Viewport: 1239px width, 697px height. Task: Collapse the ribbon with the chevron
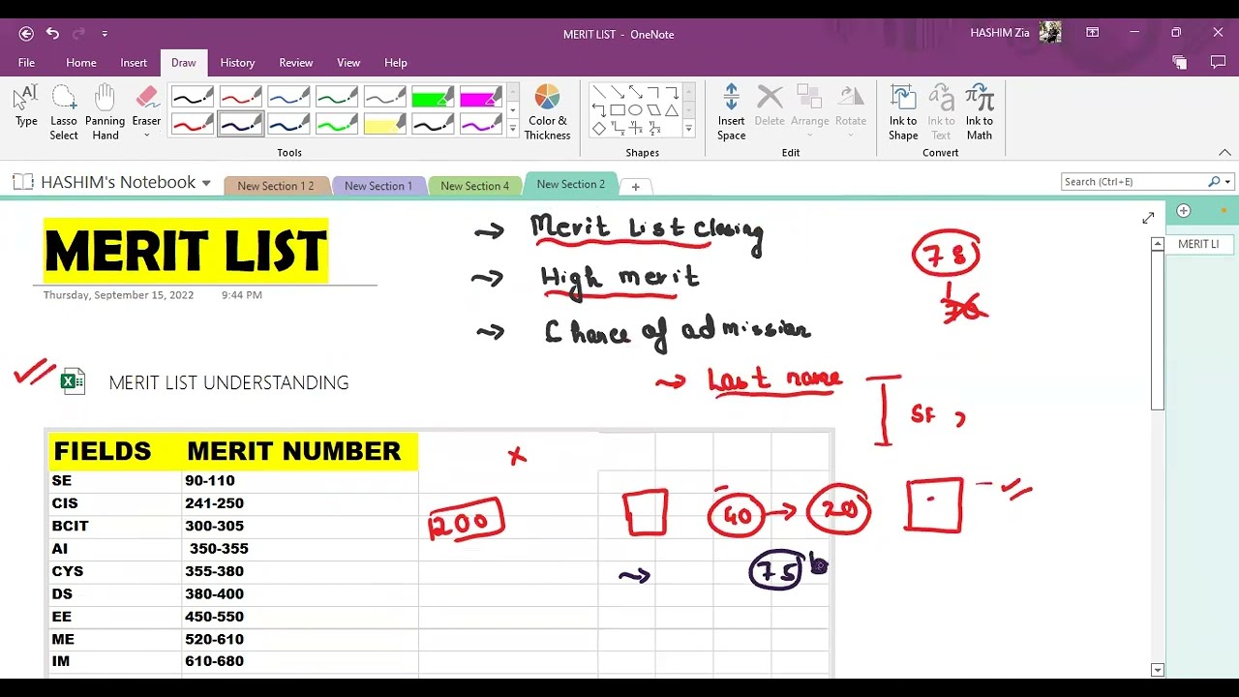point(1224,153)
